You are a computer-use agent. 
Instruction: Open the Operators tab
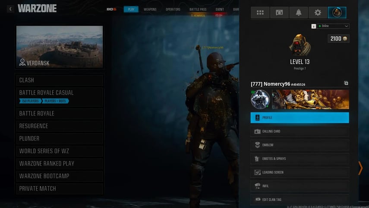(x=173, y=9)
